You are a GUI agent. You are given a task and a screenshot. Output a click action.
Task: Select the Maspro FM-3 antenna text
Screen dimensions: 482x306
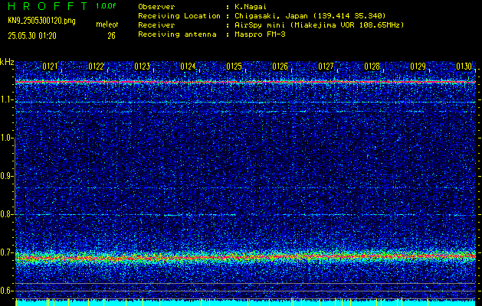click(x=260, y=34)
